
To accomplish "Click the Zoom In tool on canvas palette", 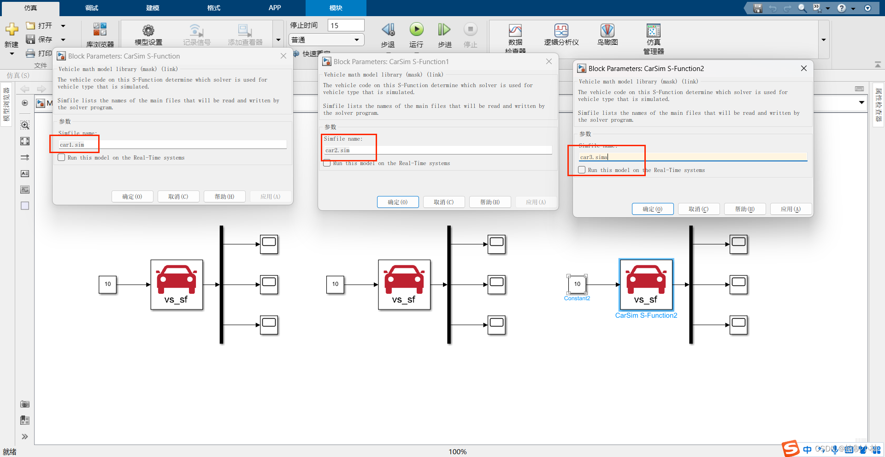I will (x=25, y=125).
